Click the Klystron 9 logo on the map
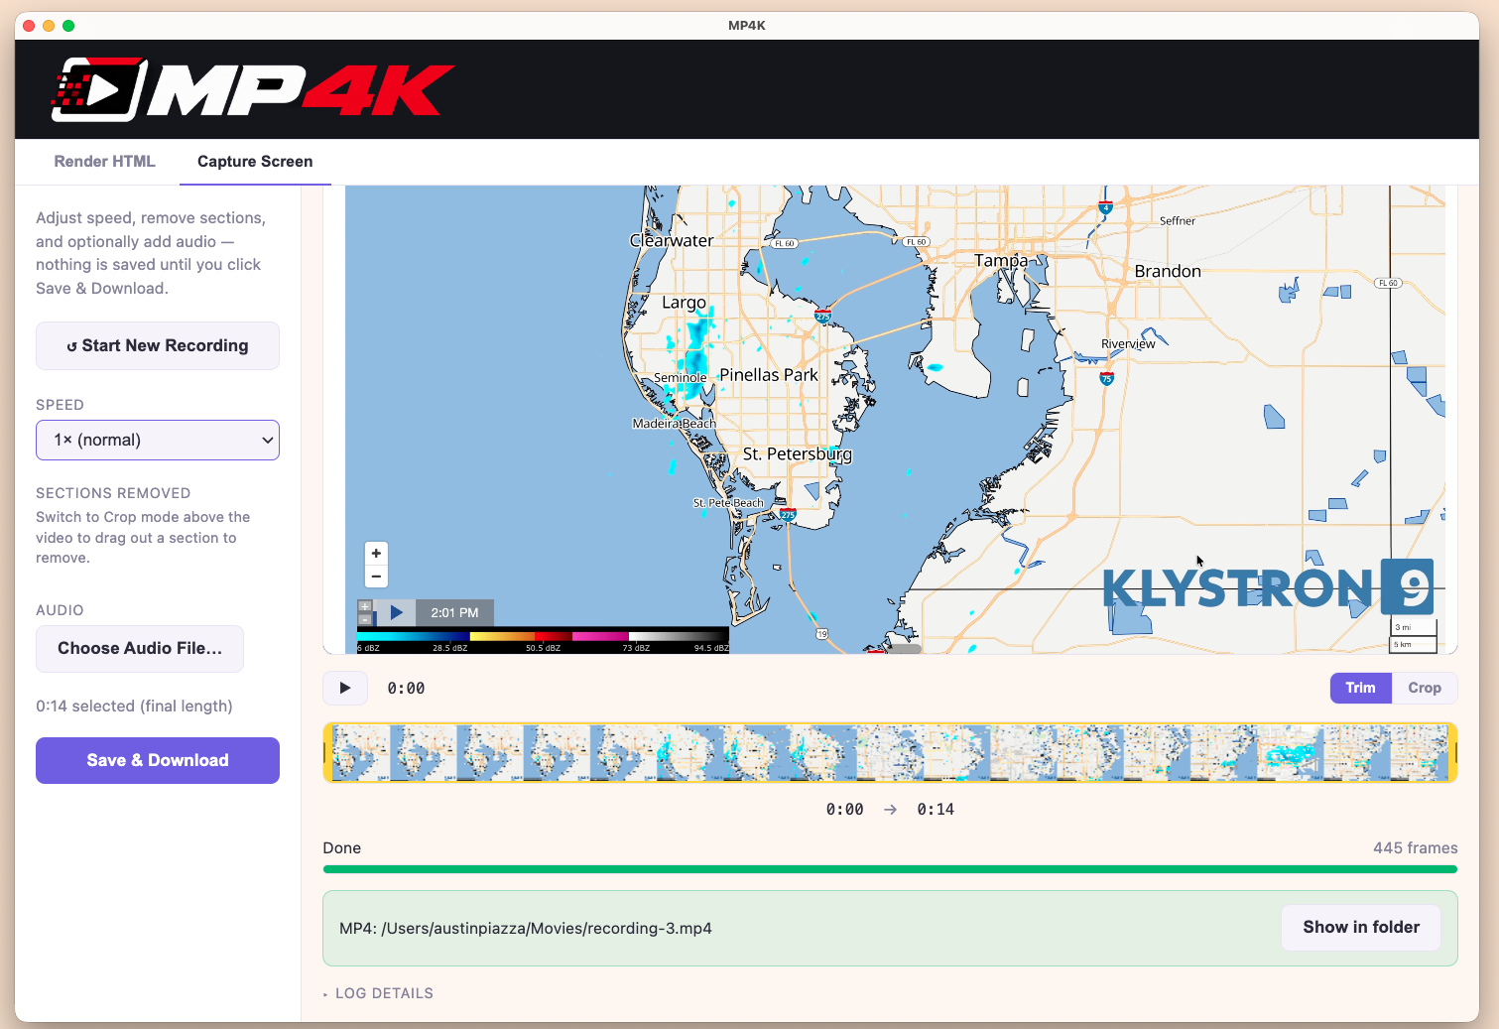This screenshot has width=1499, height=1029. 1268,587
